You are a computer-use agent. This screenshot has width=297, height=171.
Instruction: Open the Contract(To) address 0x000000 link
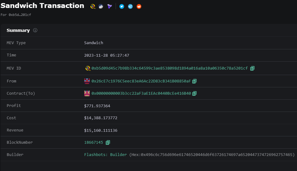[141, 93]
